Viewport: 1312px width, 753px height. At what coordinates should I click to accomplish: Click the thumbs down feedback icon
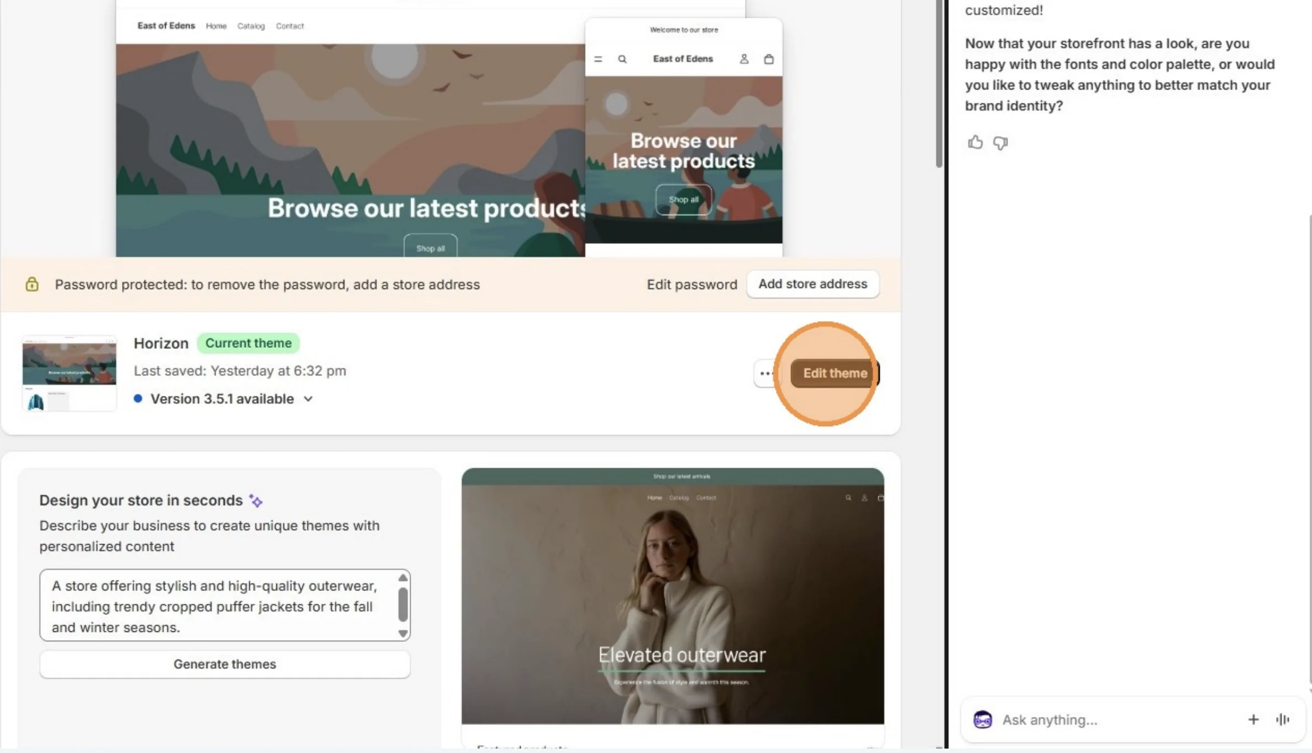click(x=1000, y=143)
